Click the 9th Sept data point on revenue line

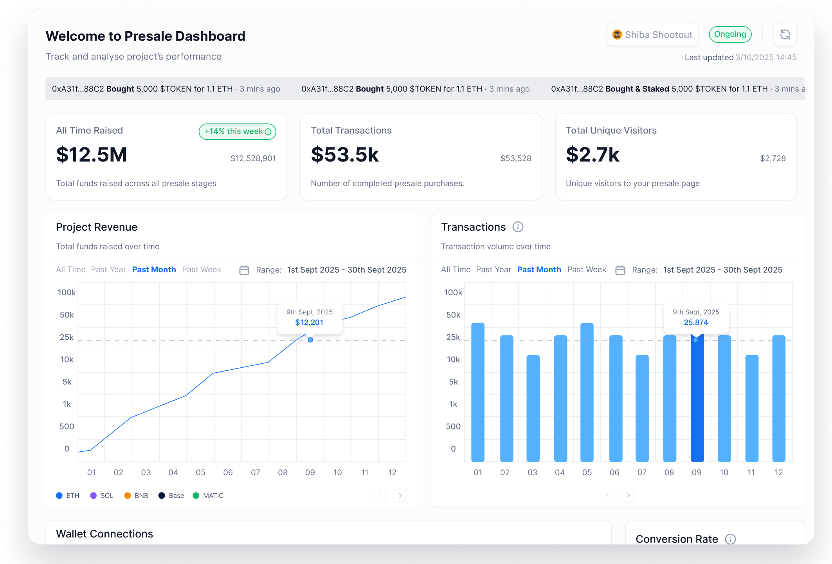point(310,340)
